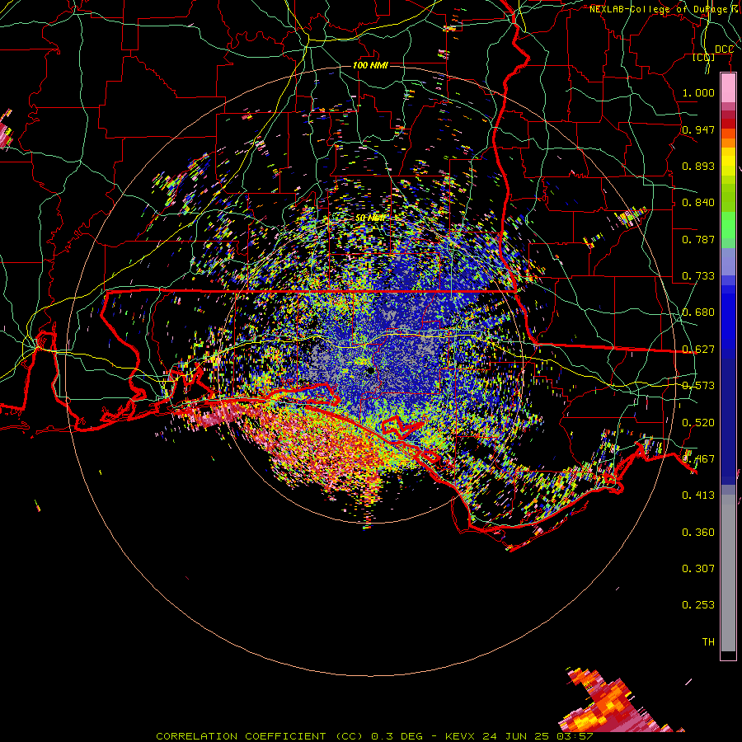The width and height of the screenshot is (742, 742).
Task: Click the Correlation Coefficient KEVX caption text
Action: [374, 736]
